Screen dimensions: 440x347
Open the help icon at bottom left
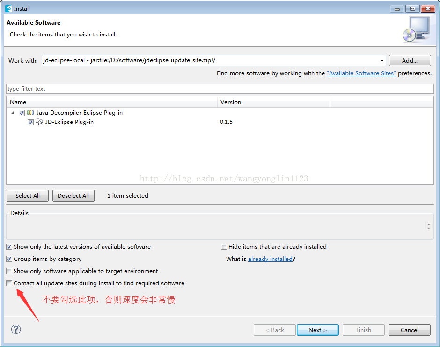[x=16, y=329]
